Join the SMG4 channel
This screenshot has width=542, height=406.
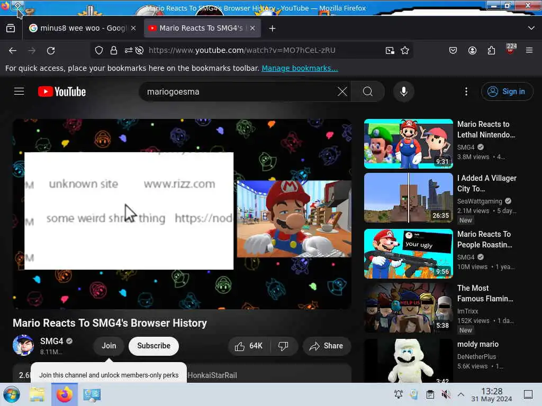pyautogui.click(x=109, y=346)
